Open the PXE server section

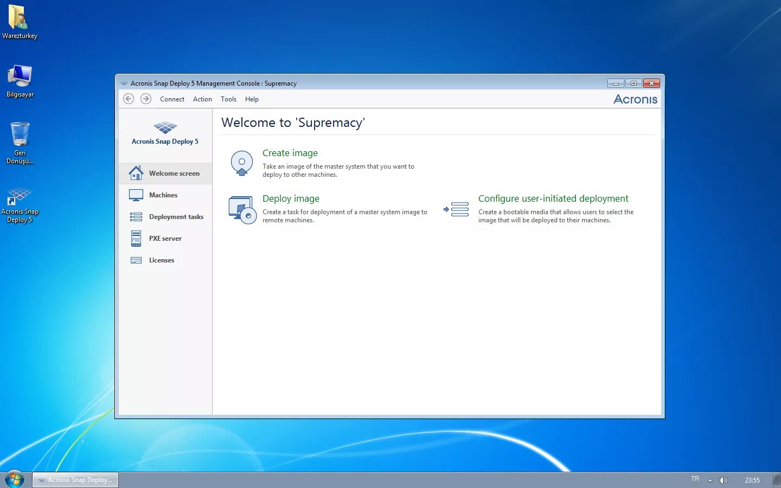165,239
